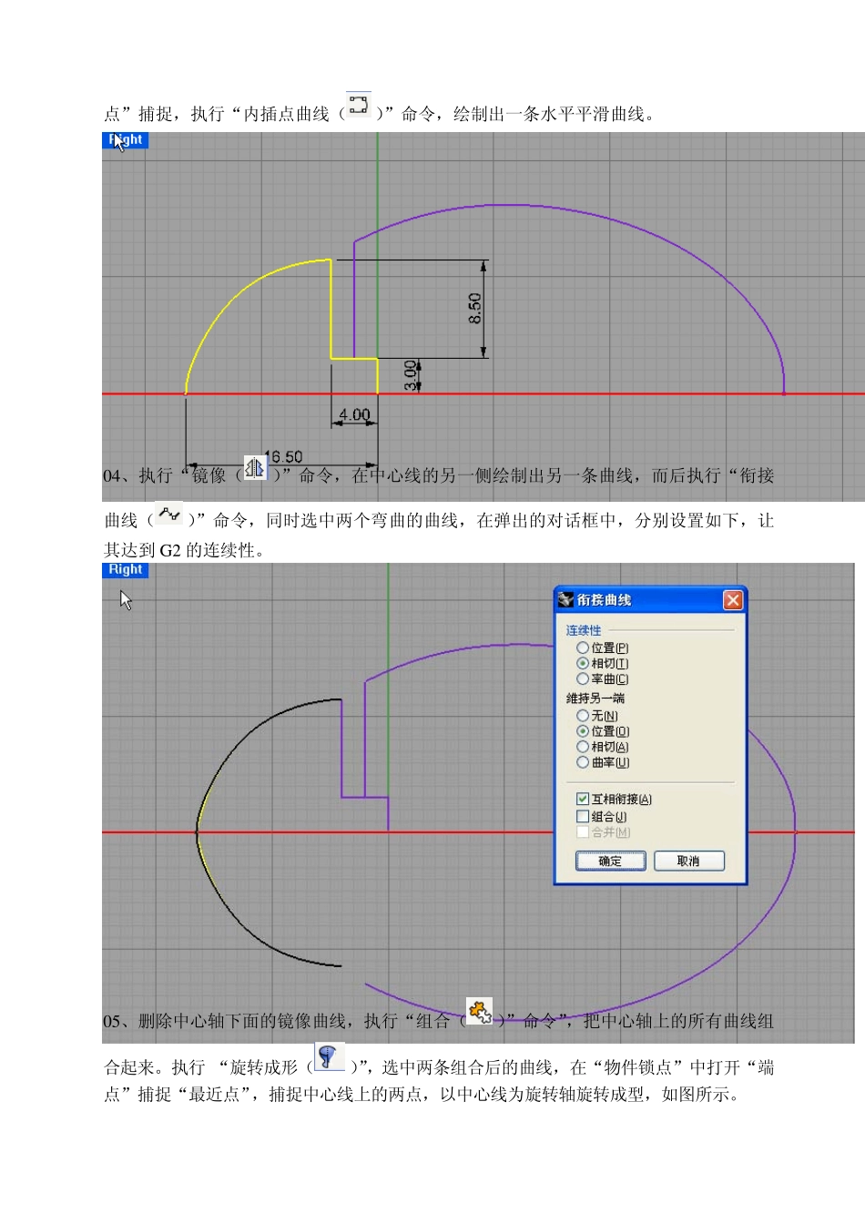Cancel with the 取消 button

click(x=689, y=861)
